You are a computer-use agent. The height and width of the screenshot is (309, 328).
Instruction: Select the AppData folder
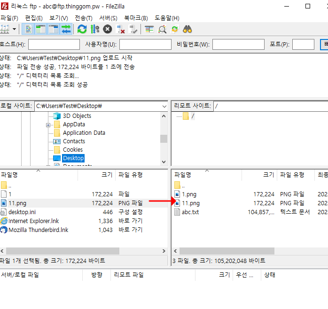74,124
